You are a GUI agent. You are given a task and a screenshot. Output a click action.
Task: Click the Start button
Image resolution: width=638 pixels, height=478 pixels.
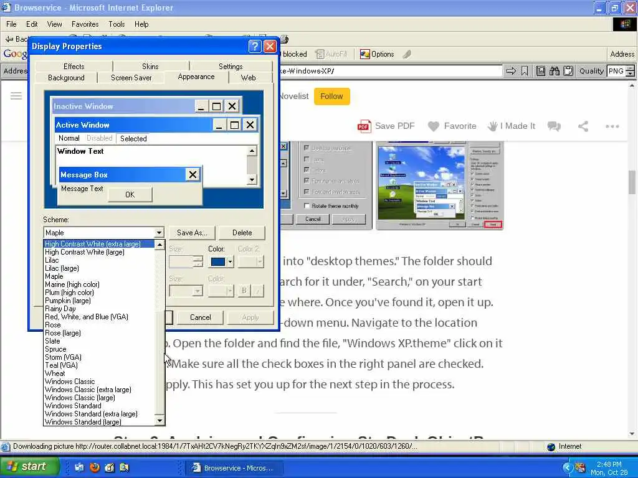[x=29, y=467]
